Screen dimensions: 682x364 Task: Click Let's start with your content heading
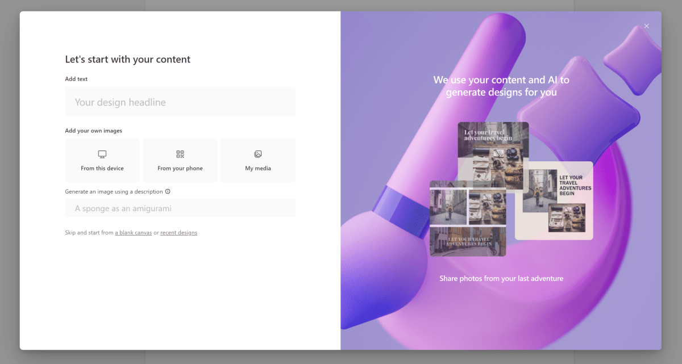pos(128,59)
